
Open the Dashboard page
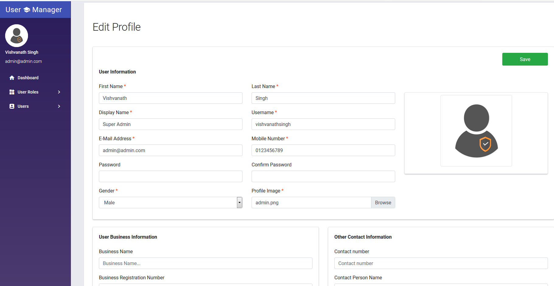coord(28,78)
